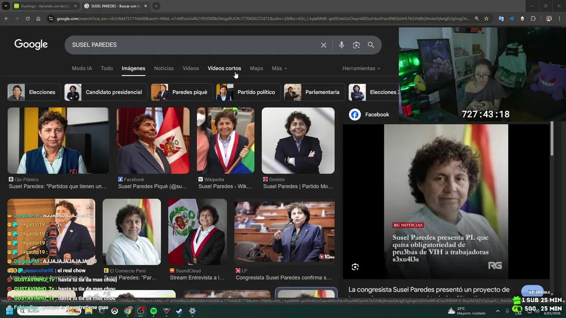The image size is (566, 318).
Task: Open the browser profile avatar
Action: [549, 19]
